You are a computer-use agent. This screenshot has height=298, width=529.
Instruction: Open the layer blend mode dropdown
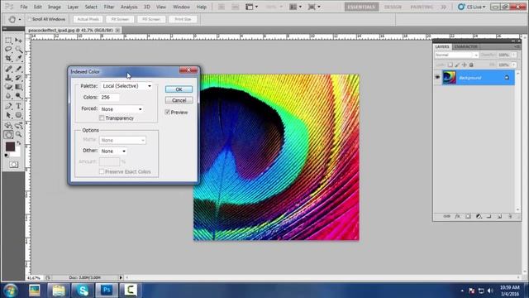point(457,55)
